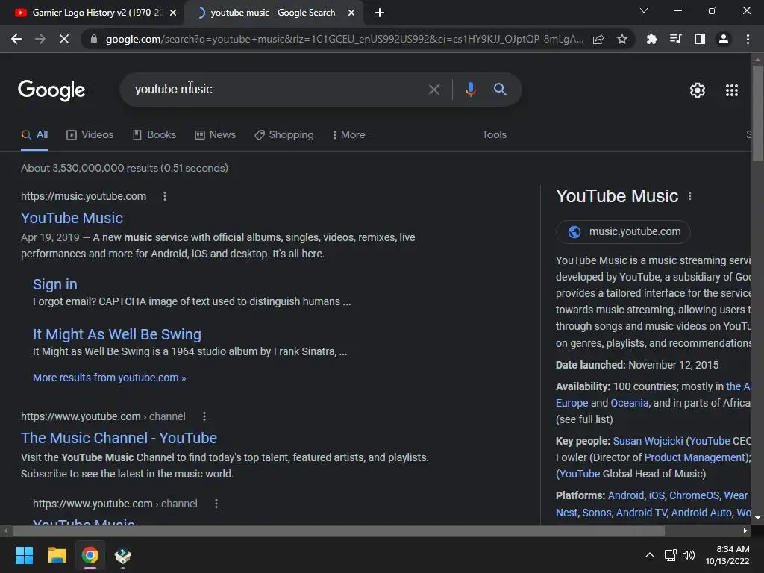Open the Oceania link
This screenshot has width=764, height=573.
[629, 403]
